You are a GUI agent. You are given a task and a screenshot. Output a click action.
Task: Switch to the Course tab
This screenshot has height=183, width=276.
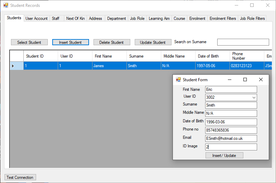(x=179, y=19)
